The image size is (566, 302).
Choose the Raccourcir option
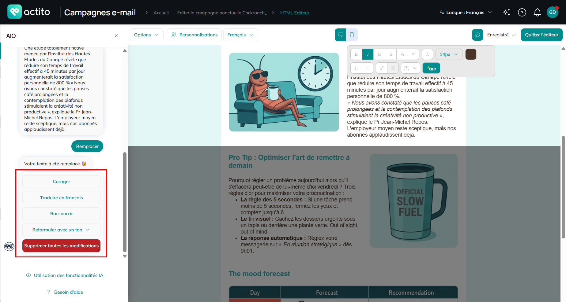[61, 214]
